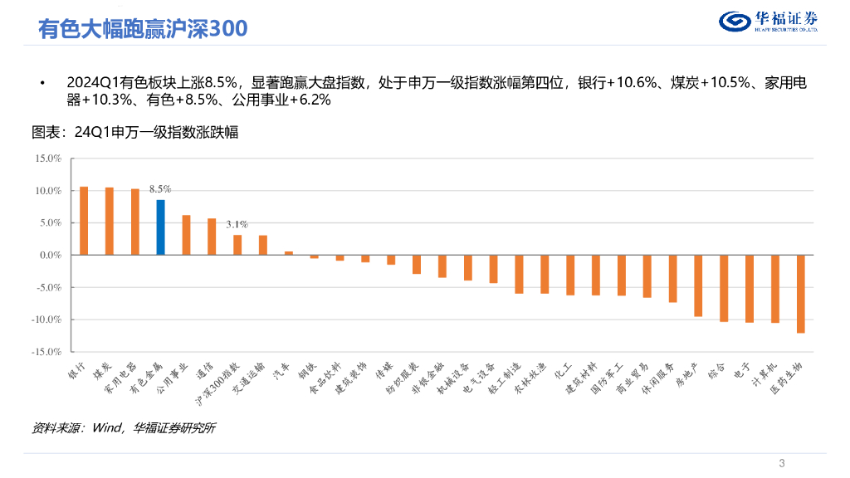Select the 银行 bar in the chart
This screenshot has width=850, height=478.
(x=83, y=221)
